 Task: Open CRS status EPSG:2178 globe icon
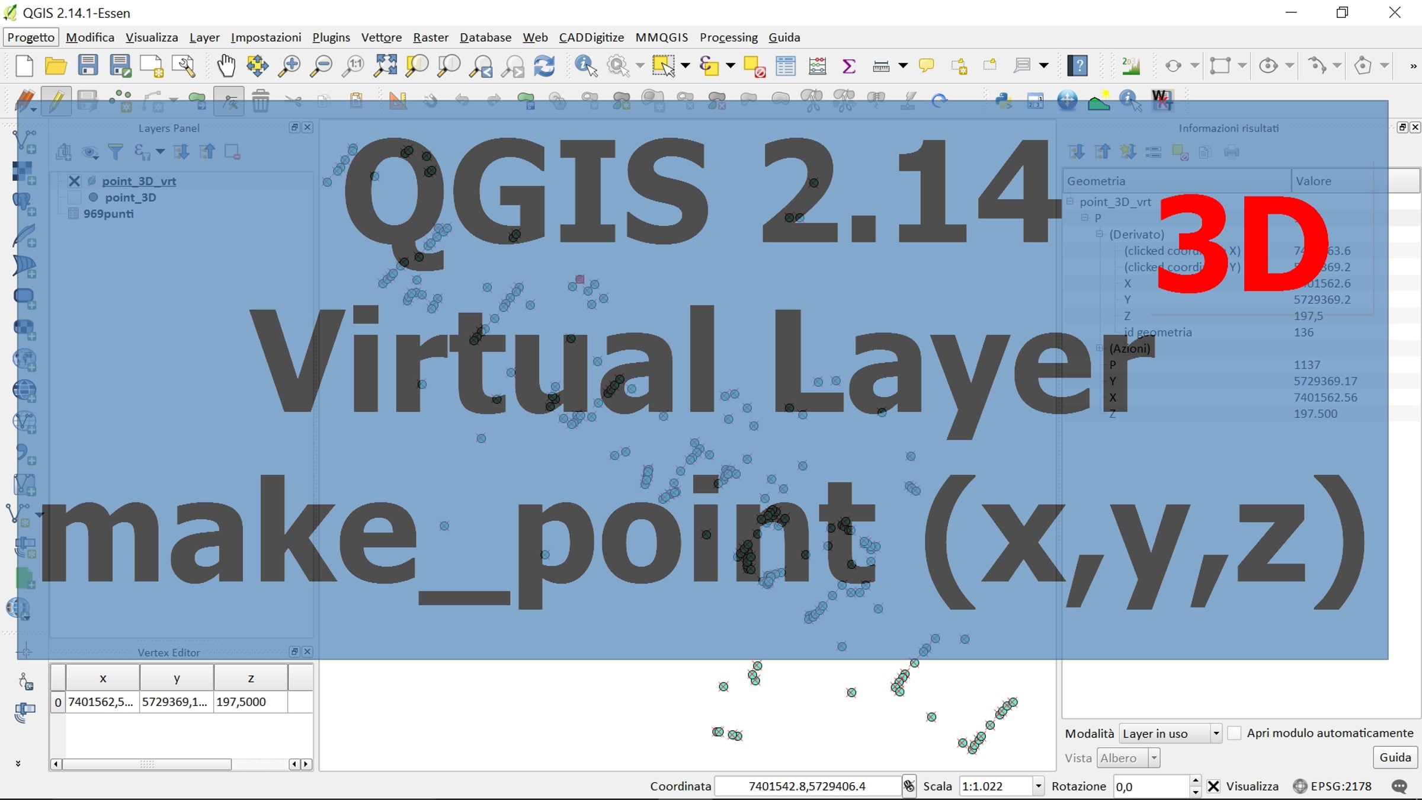pos(1300,786)
